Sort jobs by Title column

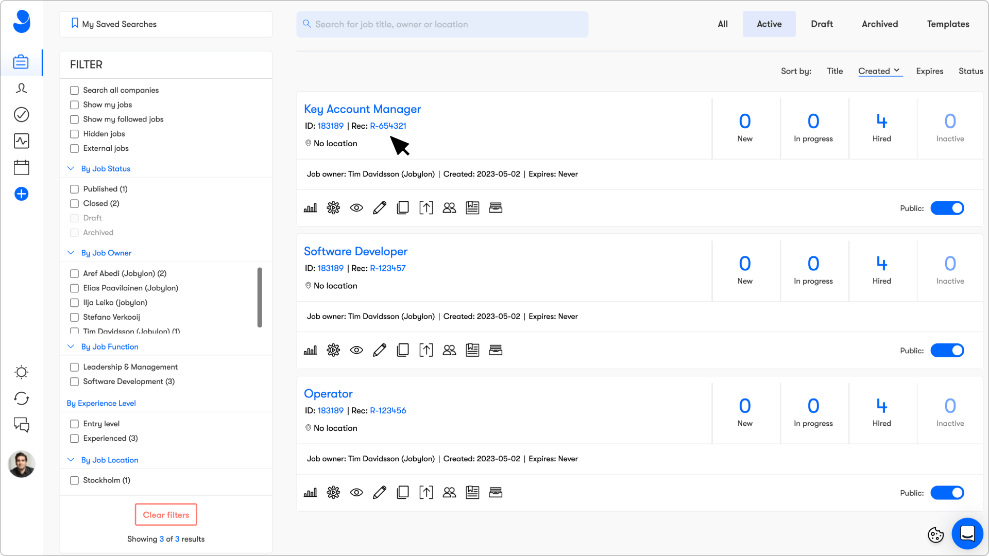click(x=834, y=71)
